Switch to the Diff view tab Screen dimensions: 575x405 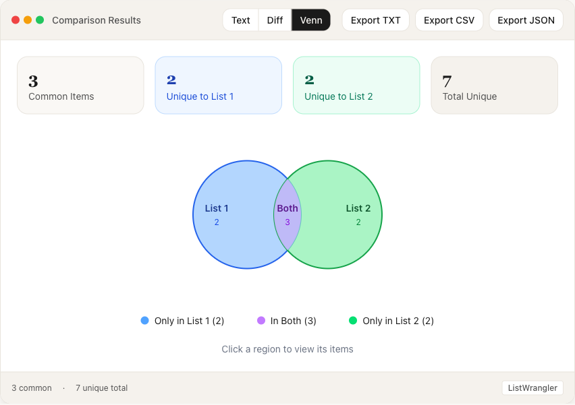coord(275,20)
